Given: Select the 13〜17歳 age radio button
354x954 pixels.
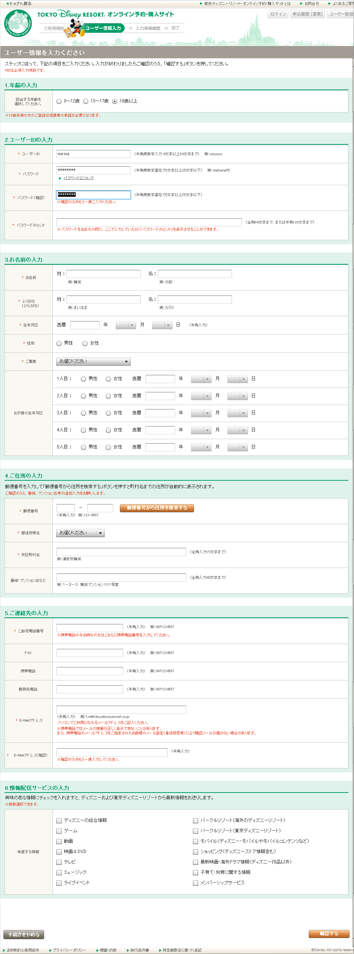Looking at the screenshot, I should pyautogui.click(x=86, y=101).
